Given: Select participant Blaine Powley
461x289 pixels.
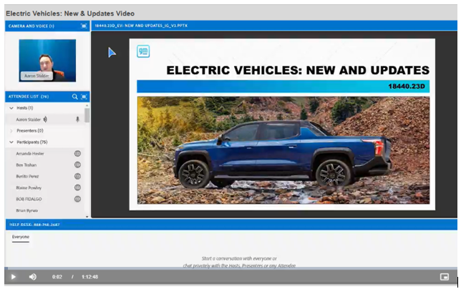Looking at the screenshot, I should pyautogui.click(x=29, y=187).
